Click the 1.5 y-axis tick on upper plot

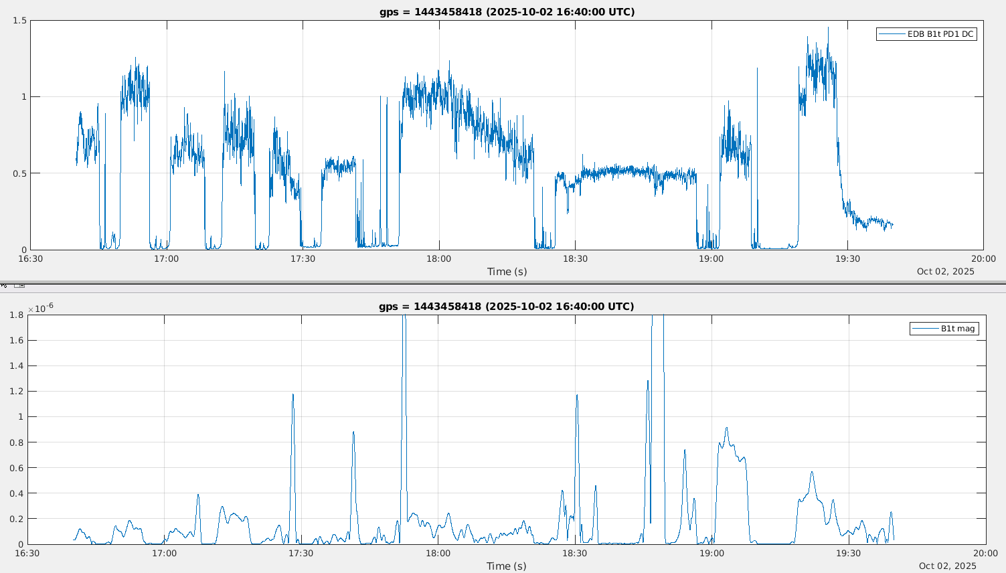pyautogui.click(x=19, y=21)
